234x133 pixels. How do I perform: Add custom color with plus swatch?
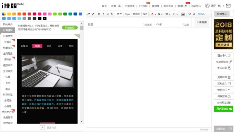pos(45,18)
